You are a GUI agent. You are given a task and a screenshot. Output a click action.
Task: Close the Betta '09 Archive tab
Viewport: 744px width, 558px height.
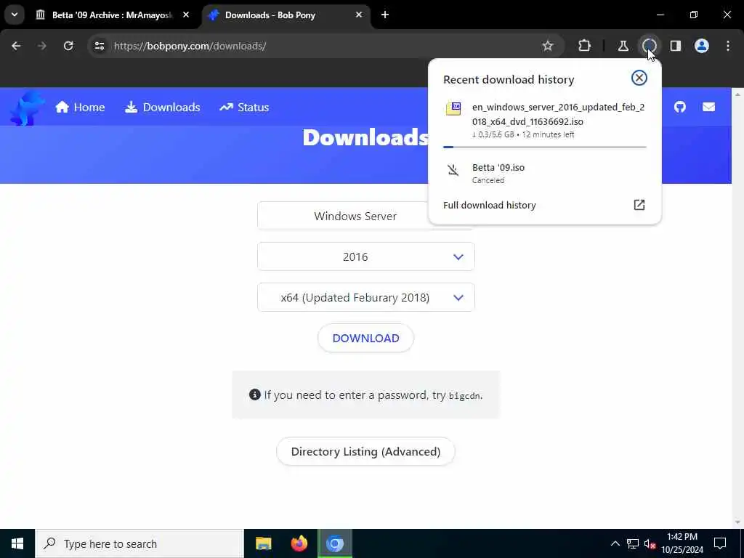[186, 15]
